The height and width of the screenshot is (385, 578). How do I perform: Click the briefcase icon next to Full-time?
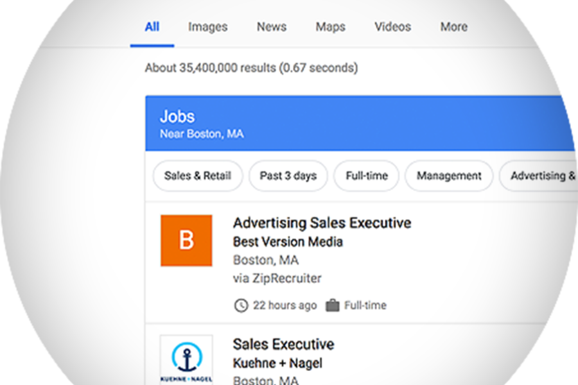coord(332,305)
